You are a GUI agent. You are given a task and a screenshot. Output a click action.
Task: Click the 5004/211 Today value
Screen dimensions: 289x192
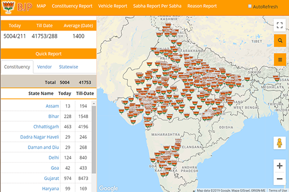[x=14, y=36]
